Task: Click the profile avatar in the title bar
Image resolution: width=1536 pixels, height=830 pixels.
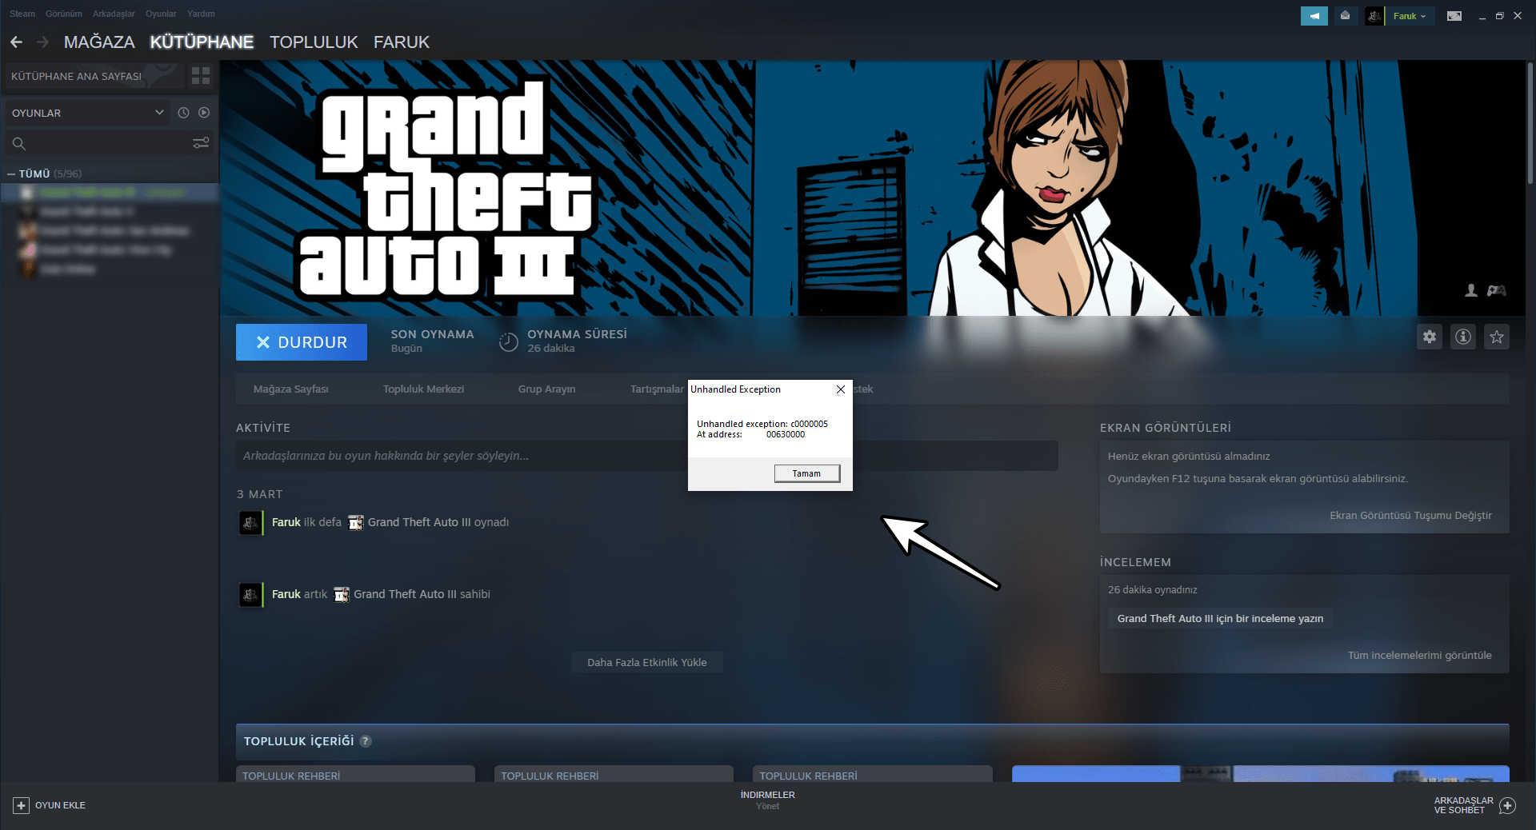Action: point(1374,16)
